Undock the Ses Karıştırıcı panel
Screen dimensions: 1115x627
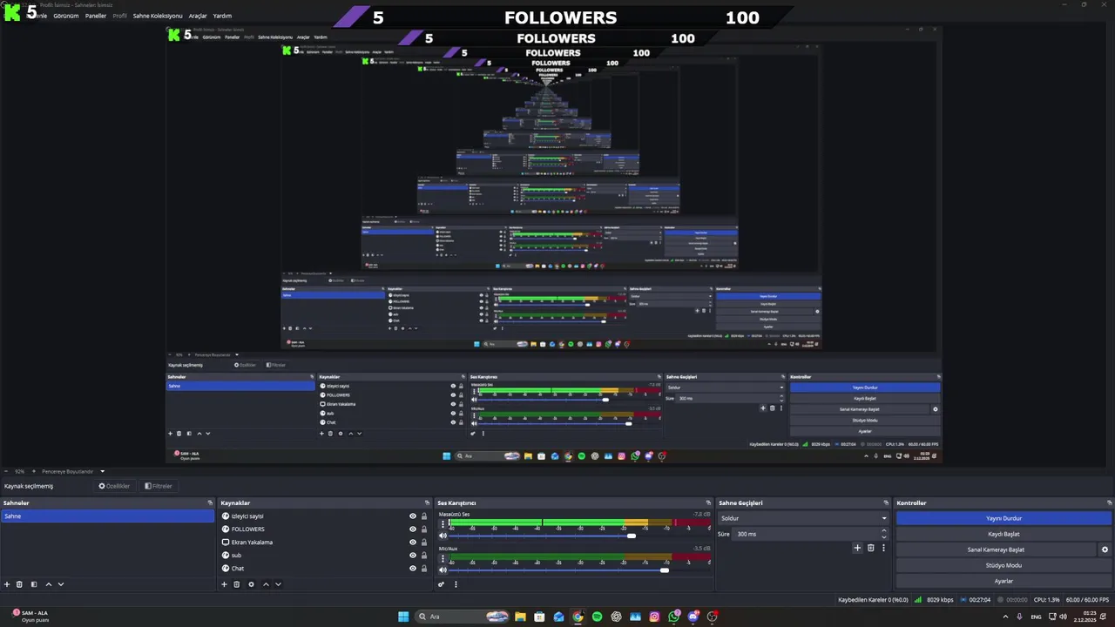[x=708, y=502]
